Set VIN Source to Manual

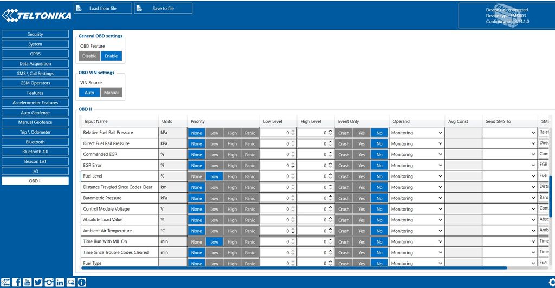coord(111,93)
